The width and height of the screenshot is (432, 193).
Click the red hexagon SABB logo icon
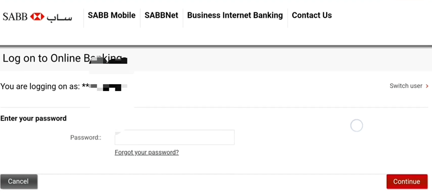(37, 17)
